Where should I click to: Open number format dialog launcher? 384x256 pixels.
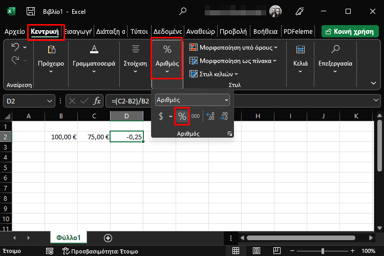(230, 134)
